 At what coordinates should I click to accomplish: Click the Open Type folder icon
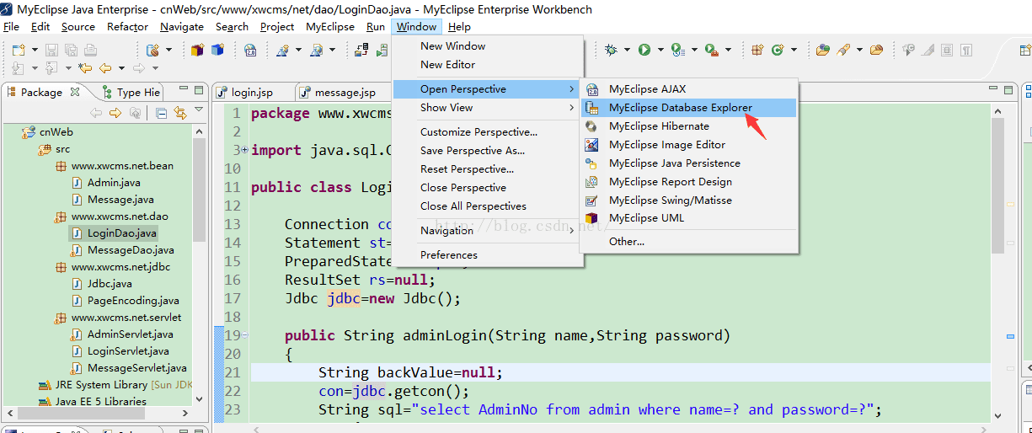822,50
